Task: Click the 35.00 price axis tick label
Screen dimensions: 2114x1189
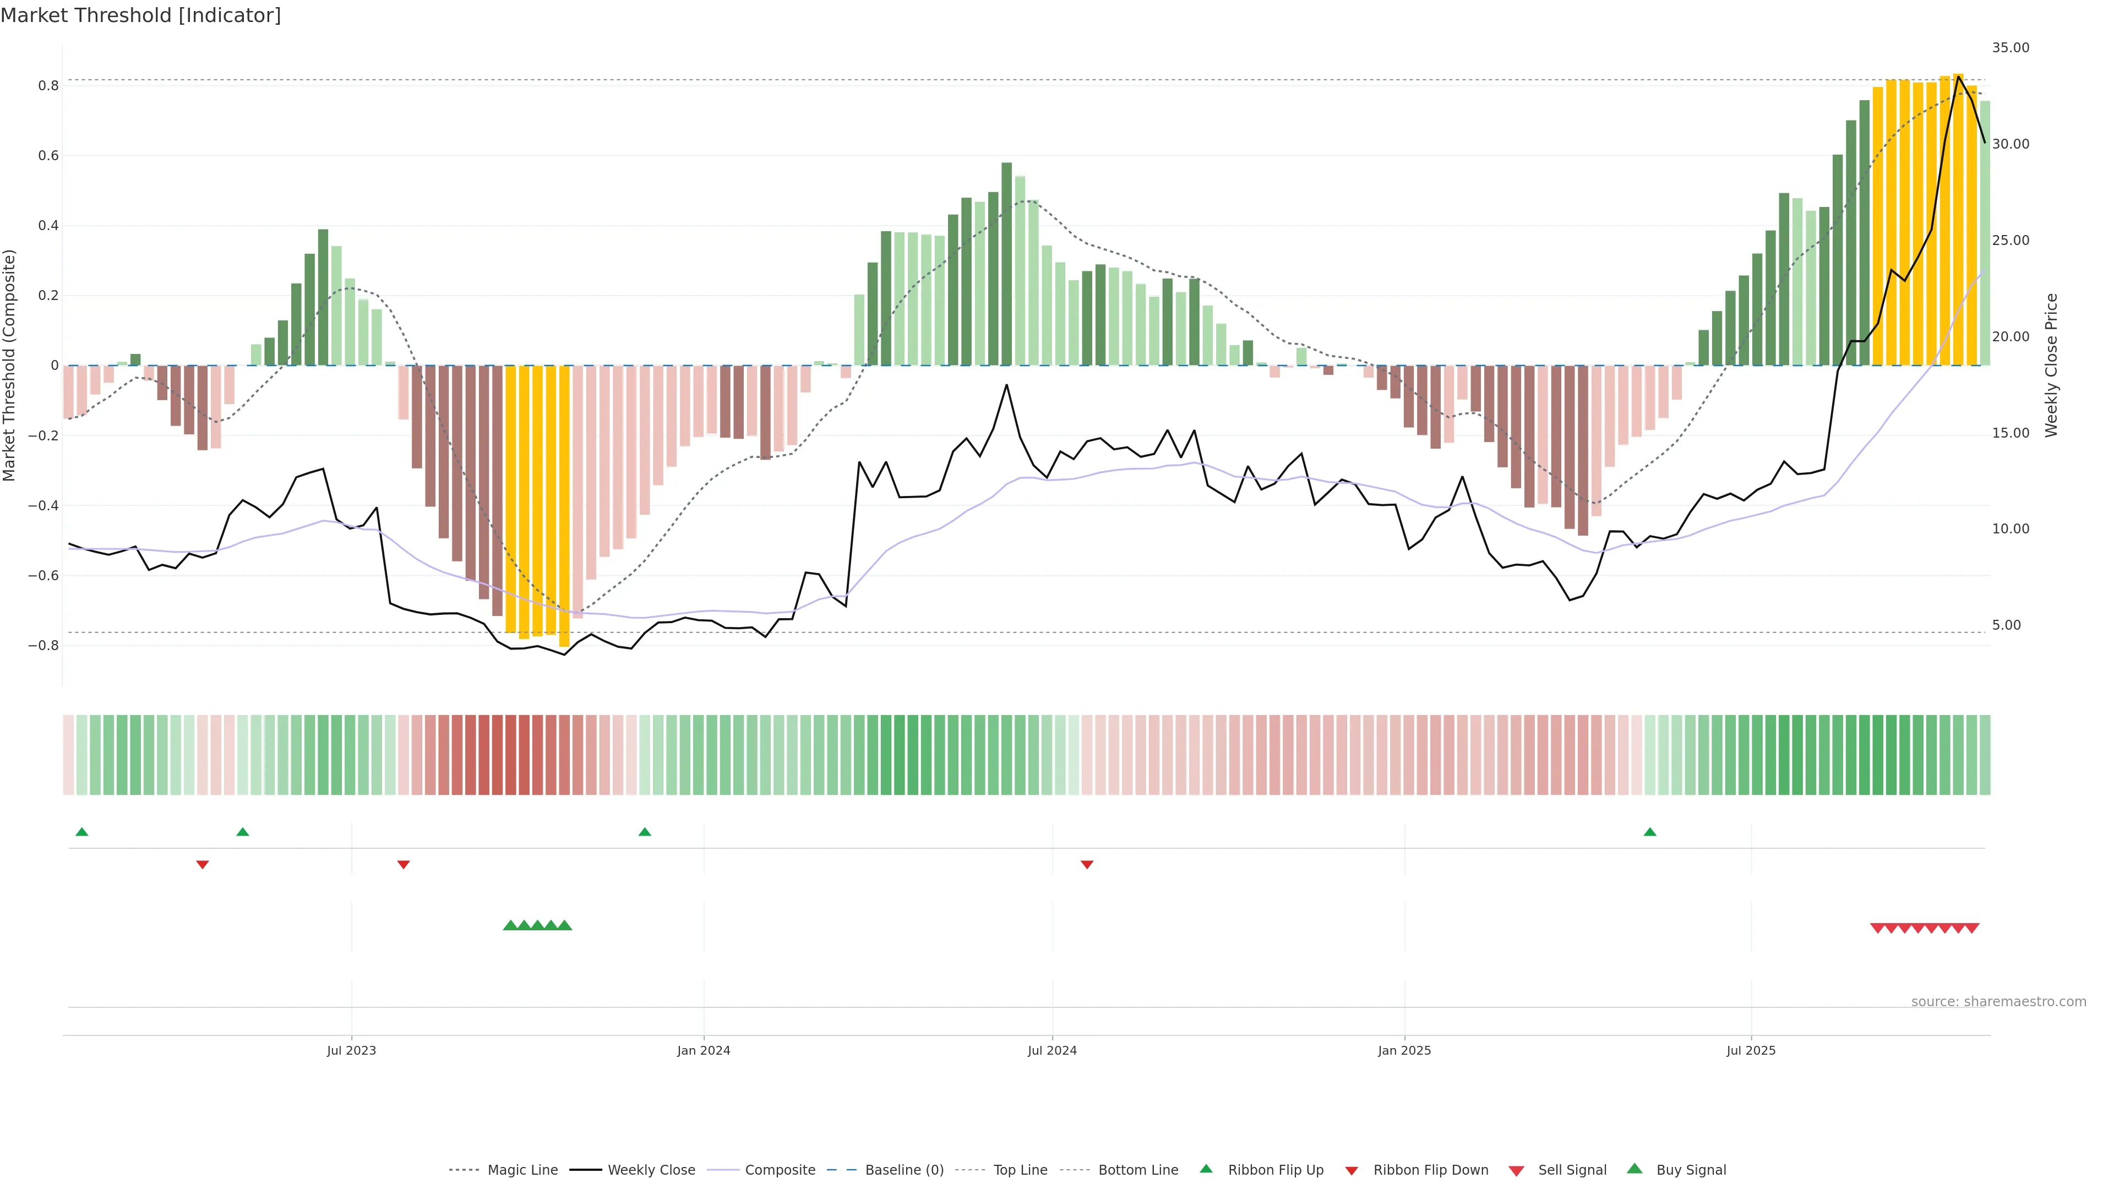Action: 2010,47
